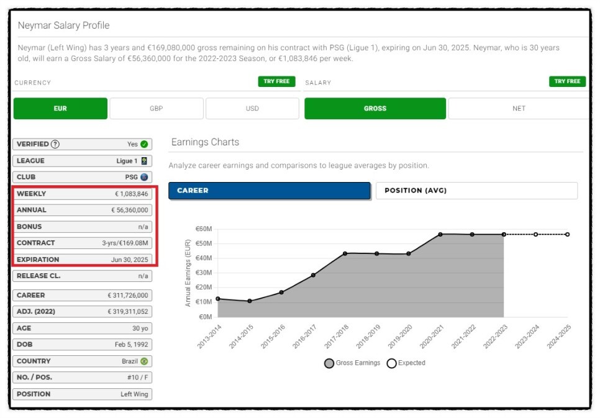Click the EXPIRATION Jun 30, 2025 row

82,260
